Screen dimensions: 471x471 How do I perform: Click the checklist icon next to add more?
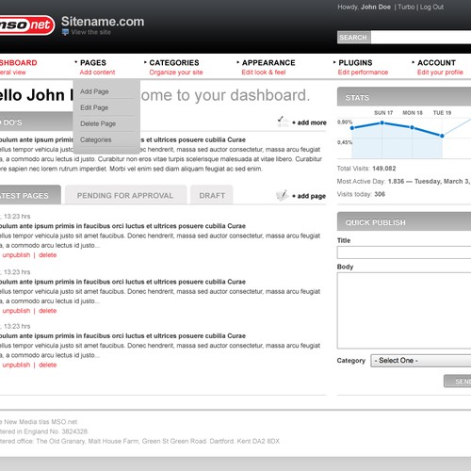click(283, 122)
